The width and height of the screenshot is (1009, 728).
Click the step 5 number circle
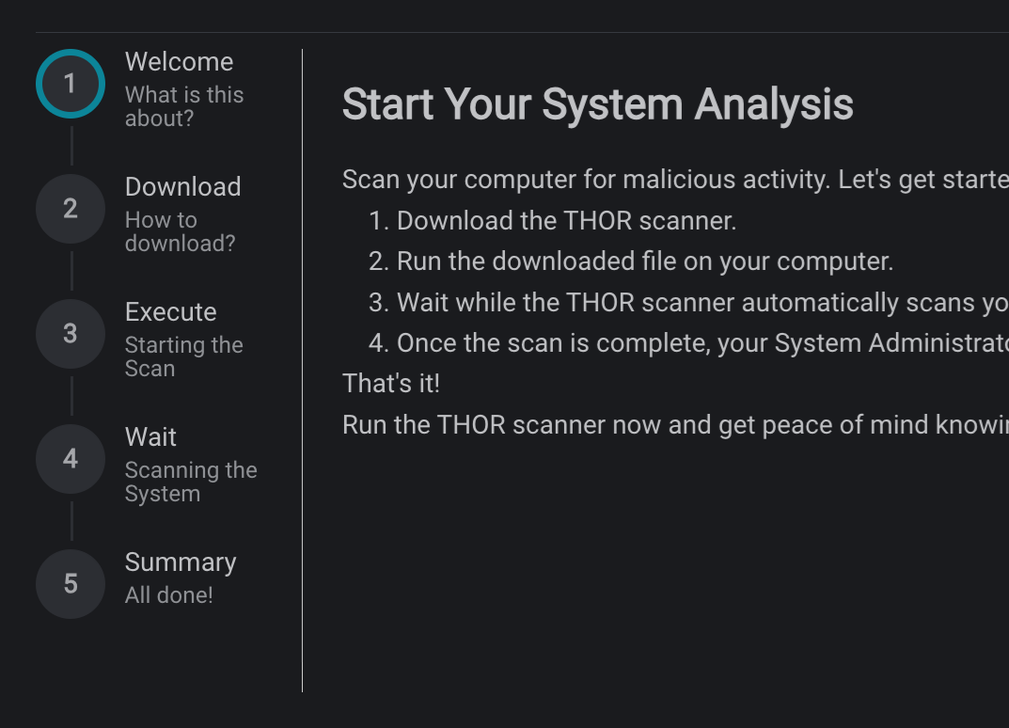click(70, 583)
